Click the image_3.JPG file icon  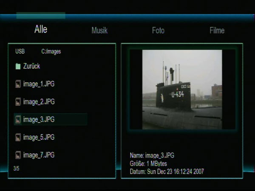pyautogui.click(x=18, y=119)
